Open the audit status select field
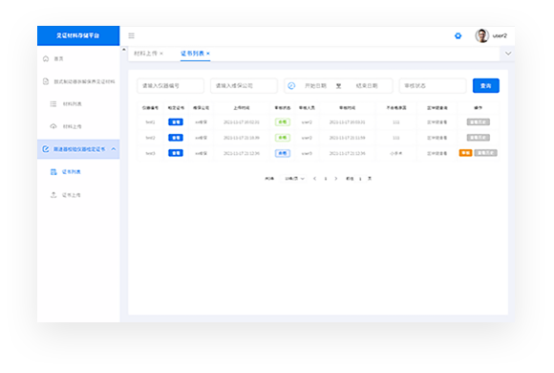The image size is (554, 373). pyautogui.click(x=433, y=86)
